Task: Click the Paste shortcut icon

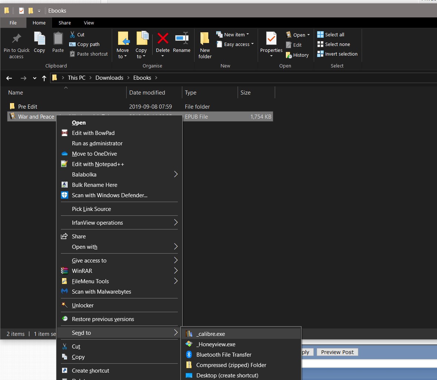Action: [x=72, y=54]
